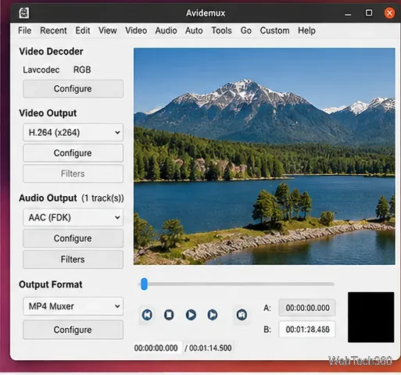The height and width of the screenshot is (375, 401).
Task: Open the File menu
Action: (x=24, y=30)
